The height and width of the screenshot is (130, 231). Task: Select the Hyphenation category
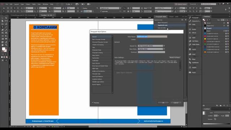pos(101,58)
